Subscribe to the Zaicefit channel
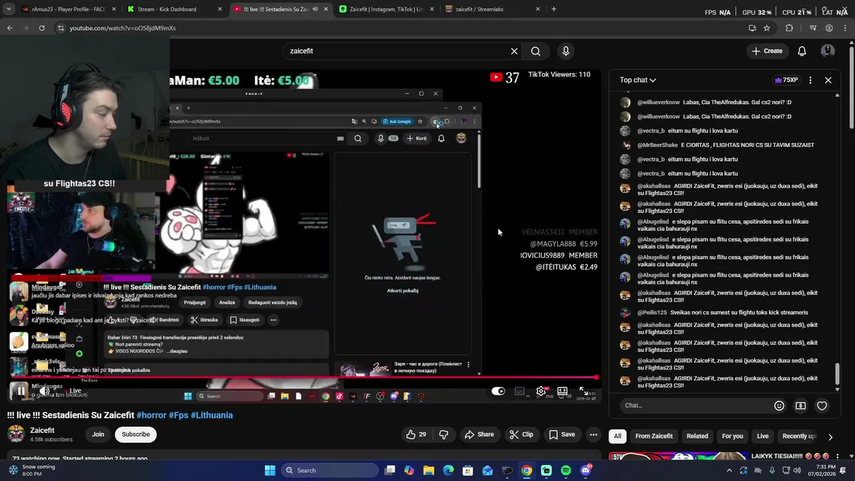 tap(136, 434)
